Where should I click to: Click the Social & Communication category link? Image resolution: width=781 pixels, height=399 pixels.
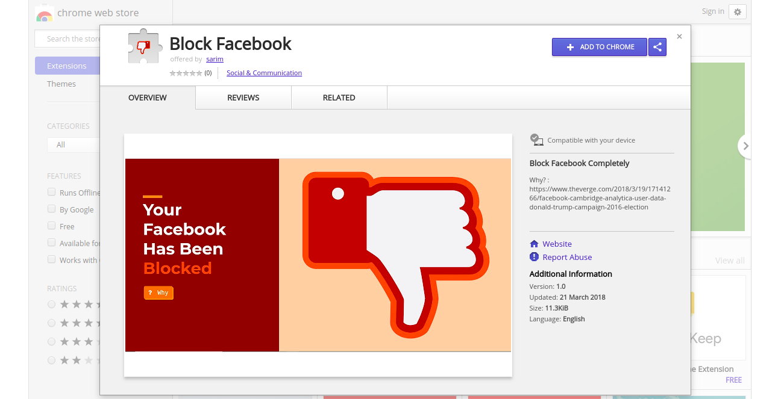(x=264, y=73)
